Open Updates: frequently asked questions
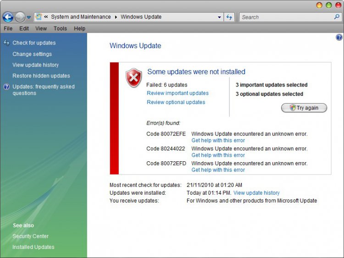The image size is (344, 258). click(x=44, y=90)
